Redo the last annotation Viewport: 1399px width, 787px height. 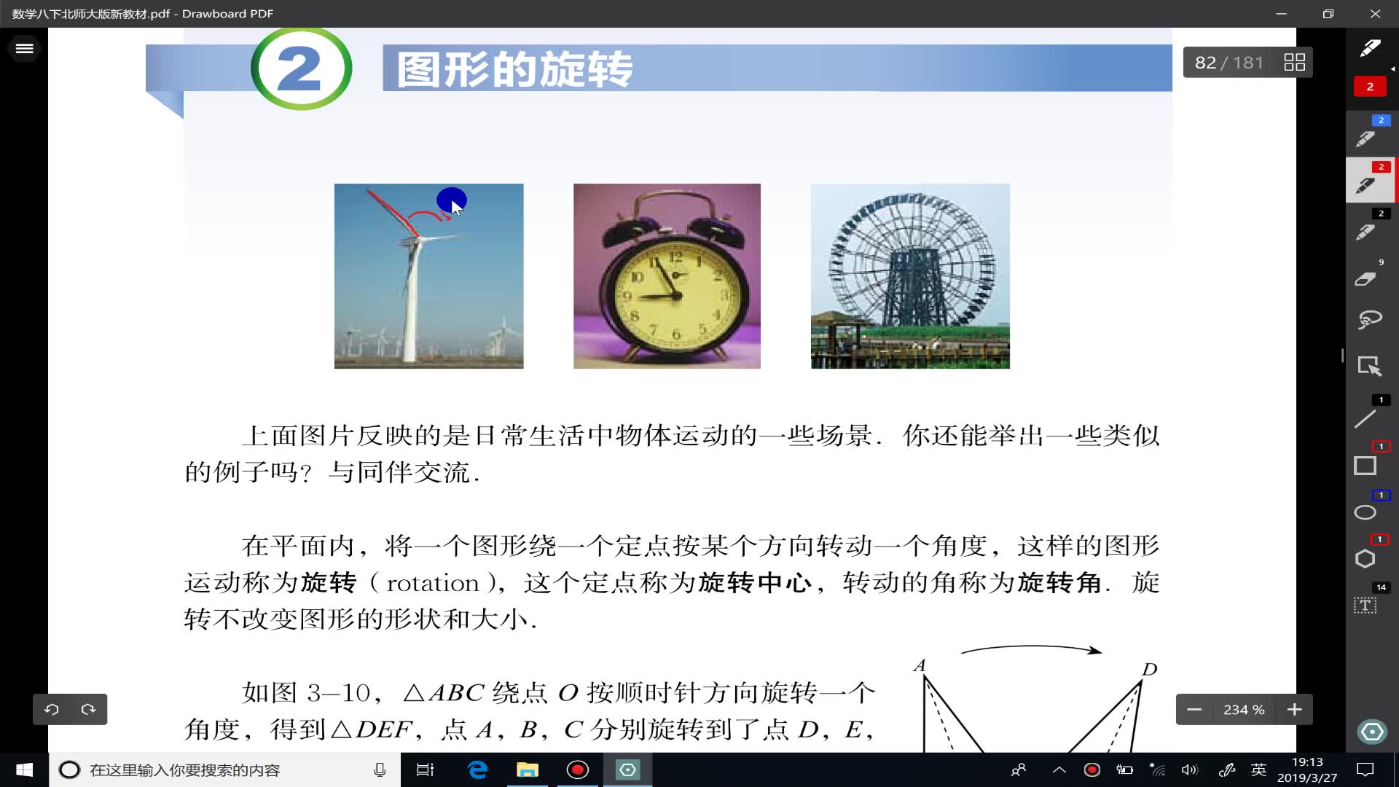point(88,709)
